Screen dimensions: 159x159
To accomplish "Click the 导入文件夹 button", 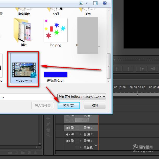I will pyautogui.click(x=43, y=106).
